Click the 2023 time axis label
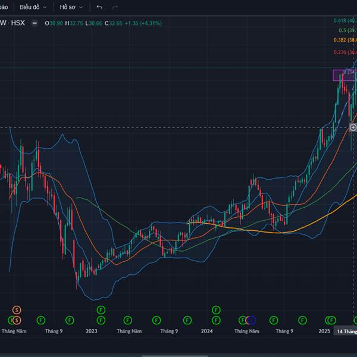The height and width of the screenshot is (357, 357). click(92, 331)
